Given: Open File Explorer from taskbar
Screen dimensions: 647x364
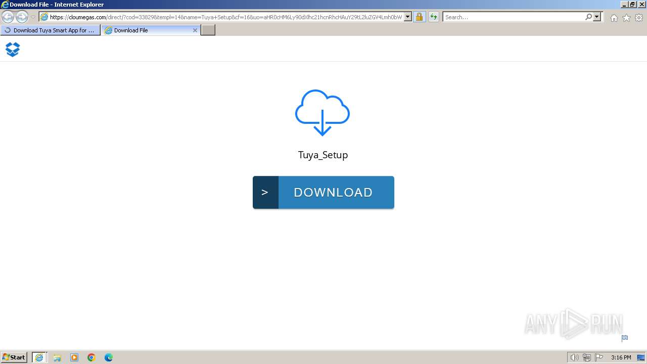Looking at the screenshot, I should 57,357.
